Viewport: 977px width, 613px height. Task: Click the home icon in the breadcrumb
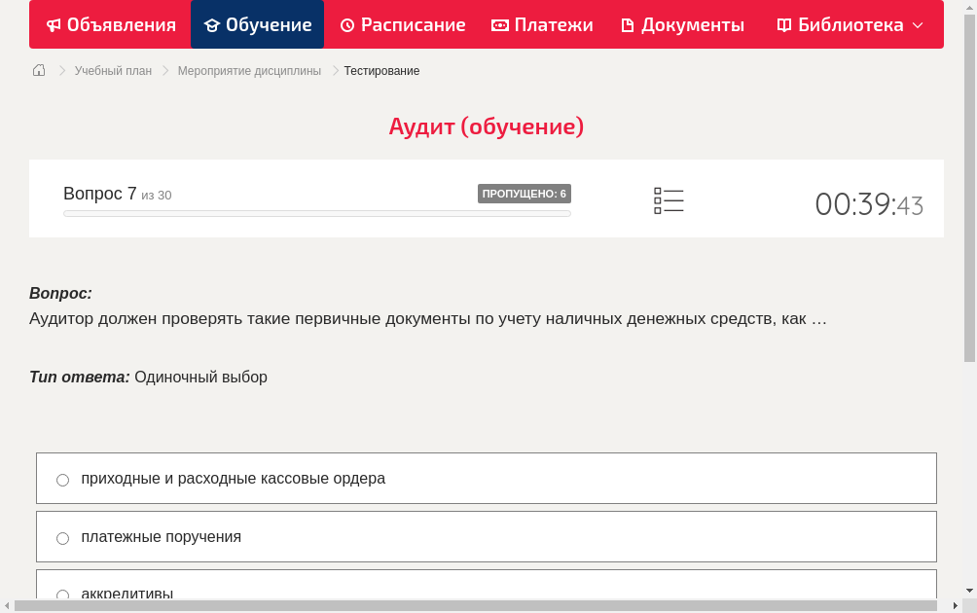tap(38, 70)
